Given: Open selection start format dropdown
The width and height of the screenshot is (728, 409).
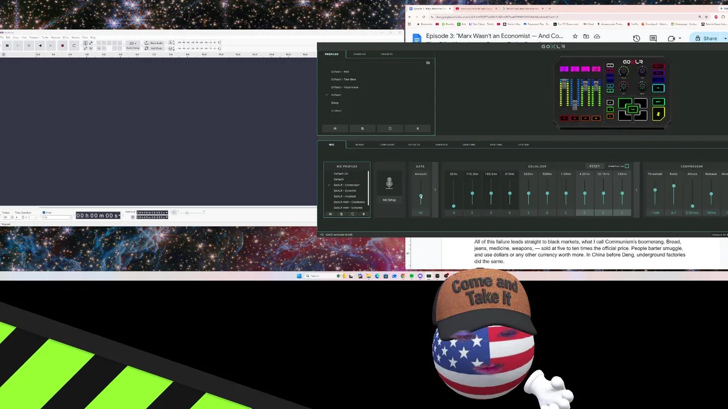Looking at the screenshot, I should tap(166, 212).
